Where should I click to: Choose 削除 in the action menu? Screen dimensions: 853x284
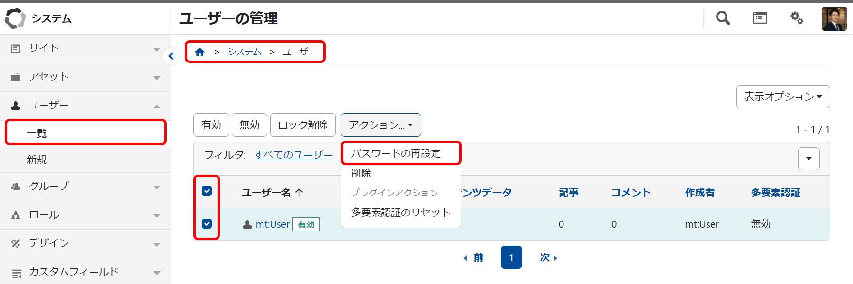[x=361, y=173]
